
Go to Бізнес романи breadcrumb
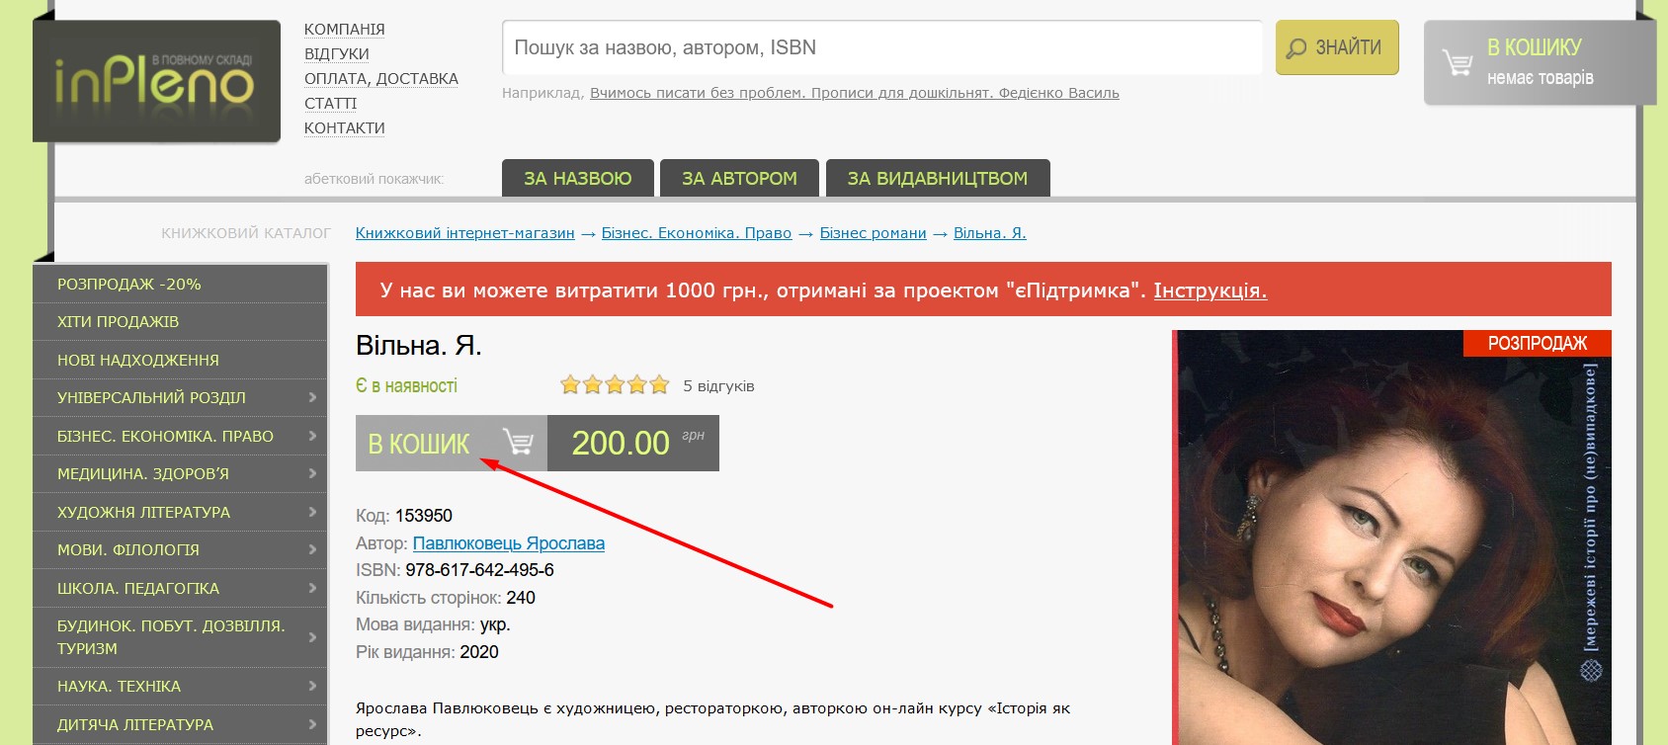point(874,233)
